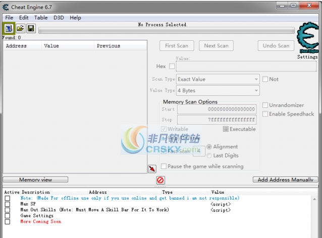Select the 'Max SP' entry

click(28, 204)
